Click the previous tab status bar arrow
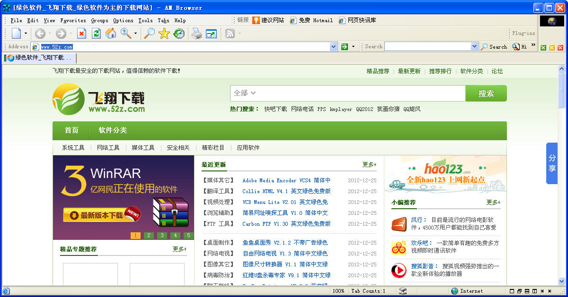 pyautogui.click(x=542, y=291)
